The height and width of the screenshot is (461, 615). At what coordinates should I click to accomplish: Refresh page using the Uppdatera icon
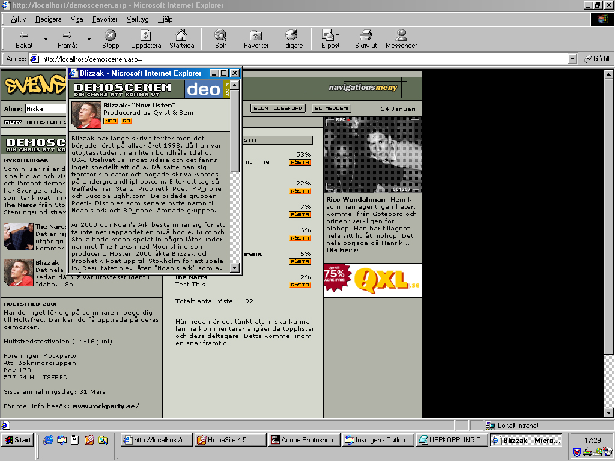pyautogui.click(x=146, y=35)
